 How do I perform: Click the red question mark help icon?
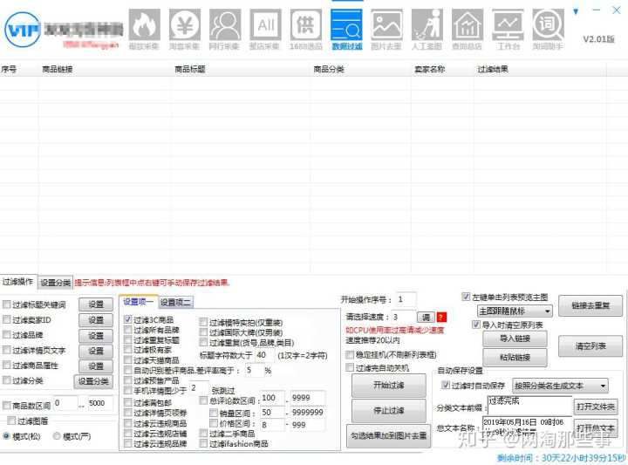click(441, 317)
